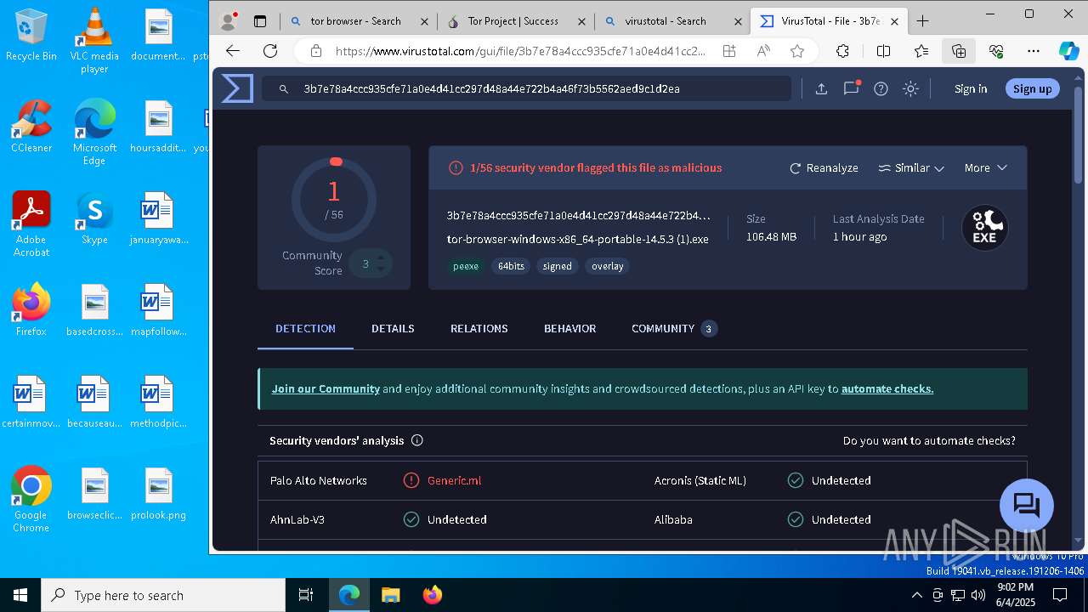Viewport: 1088px width, 612px height.
Task: Click the signed tag
Action: 557,266
